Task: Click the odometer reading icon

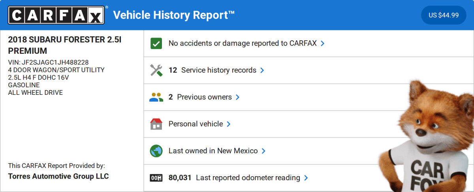Action: point(156,178)
